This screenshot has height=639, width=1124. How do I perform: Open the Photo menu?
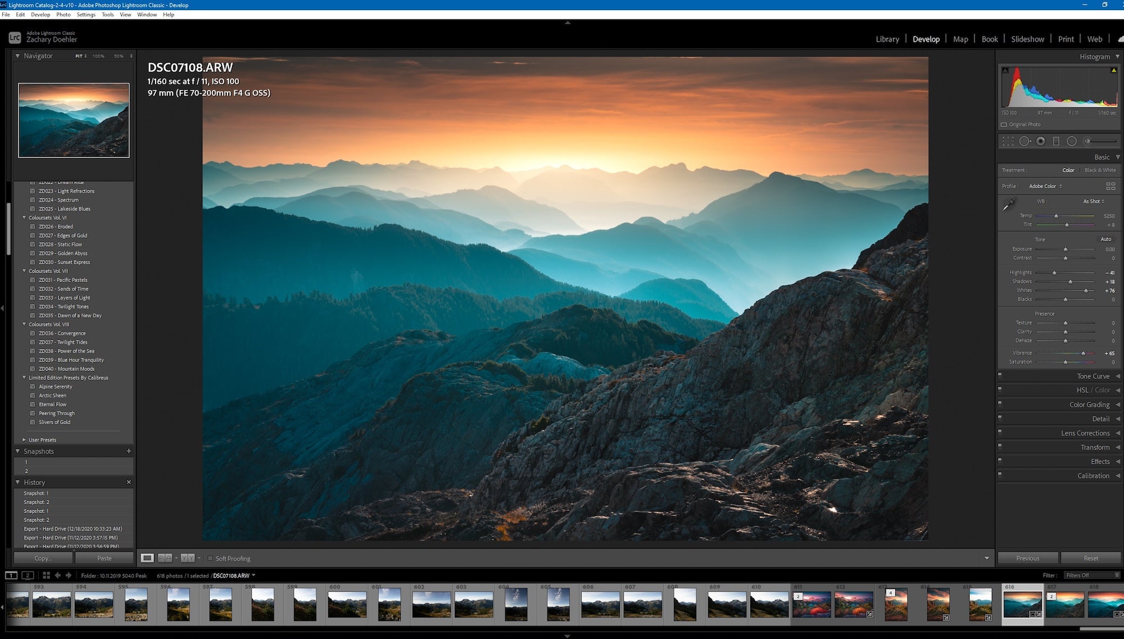[x=64, y=15]
